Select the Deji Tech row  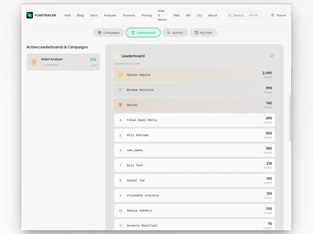pyautogui.click(x=194, y=165)
